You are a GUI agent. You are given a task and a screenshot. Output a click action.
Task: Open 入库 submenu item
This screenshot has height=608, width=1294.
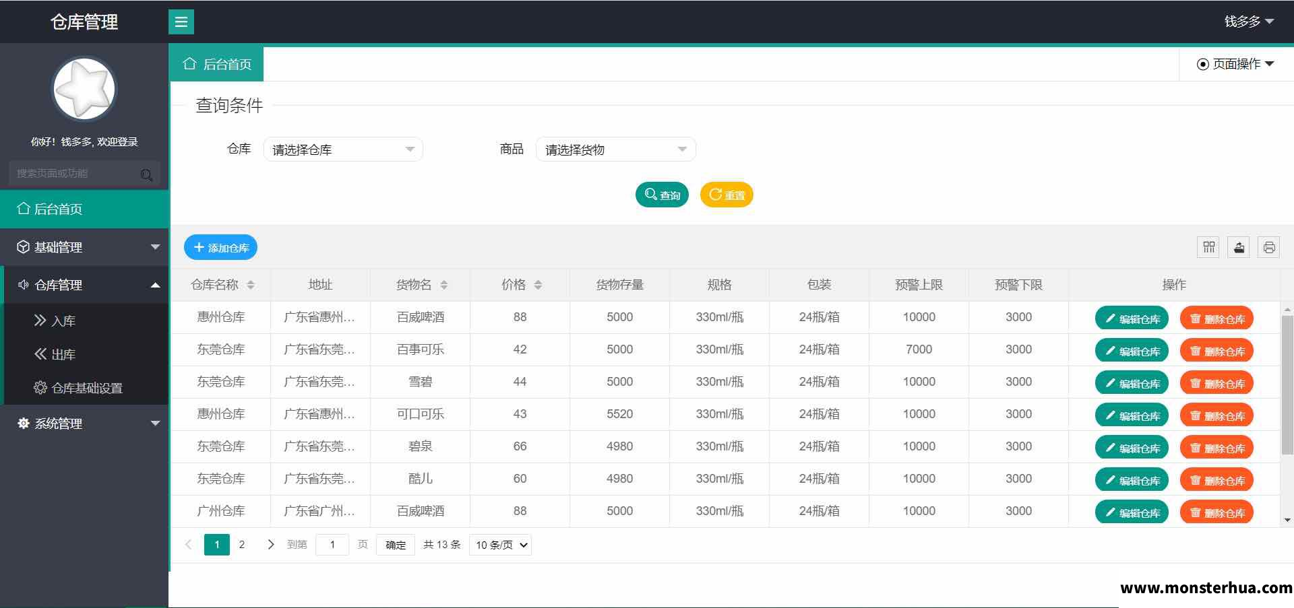coord(86,320)
